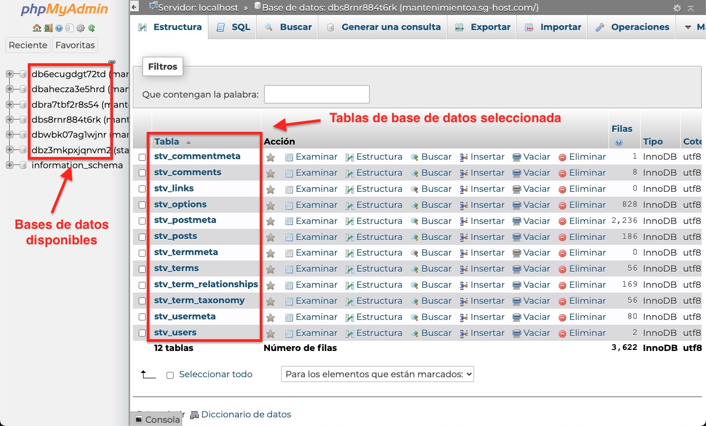
Task: Click the Eliminar icon for stv_links
Action: coord(562,189)
